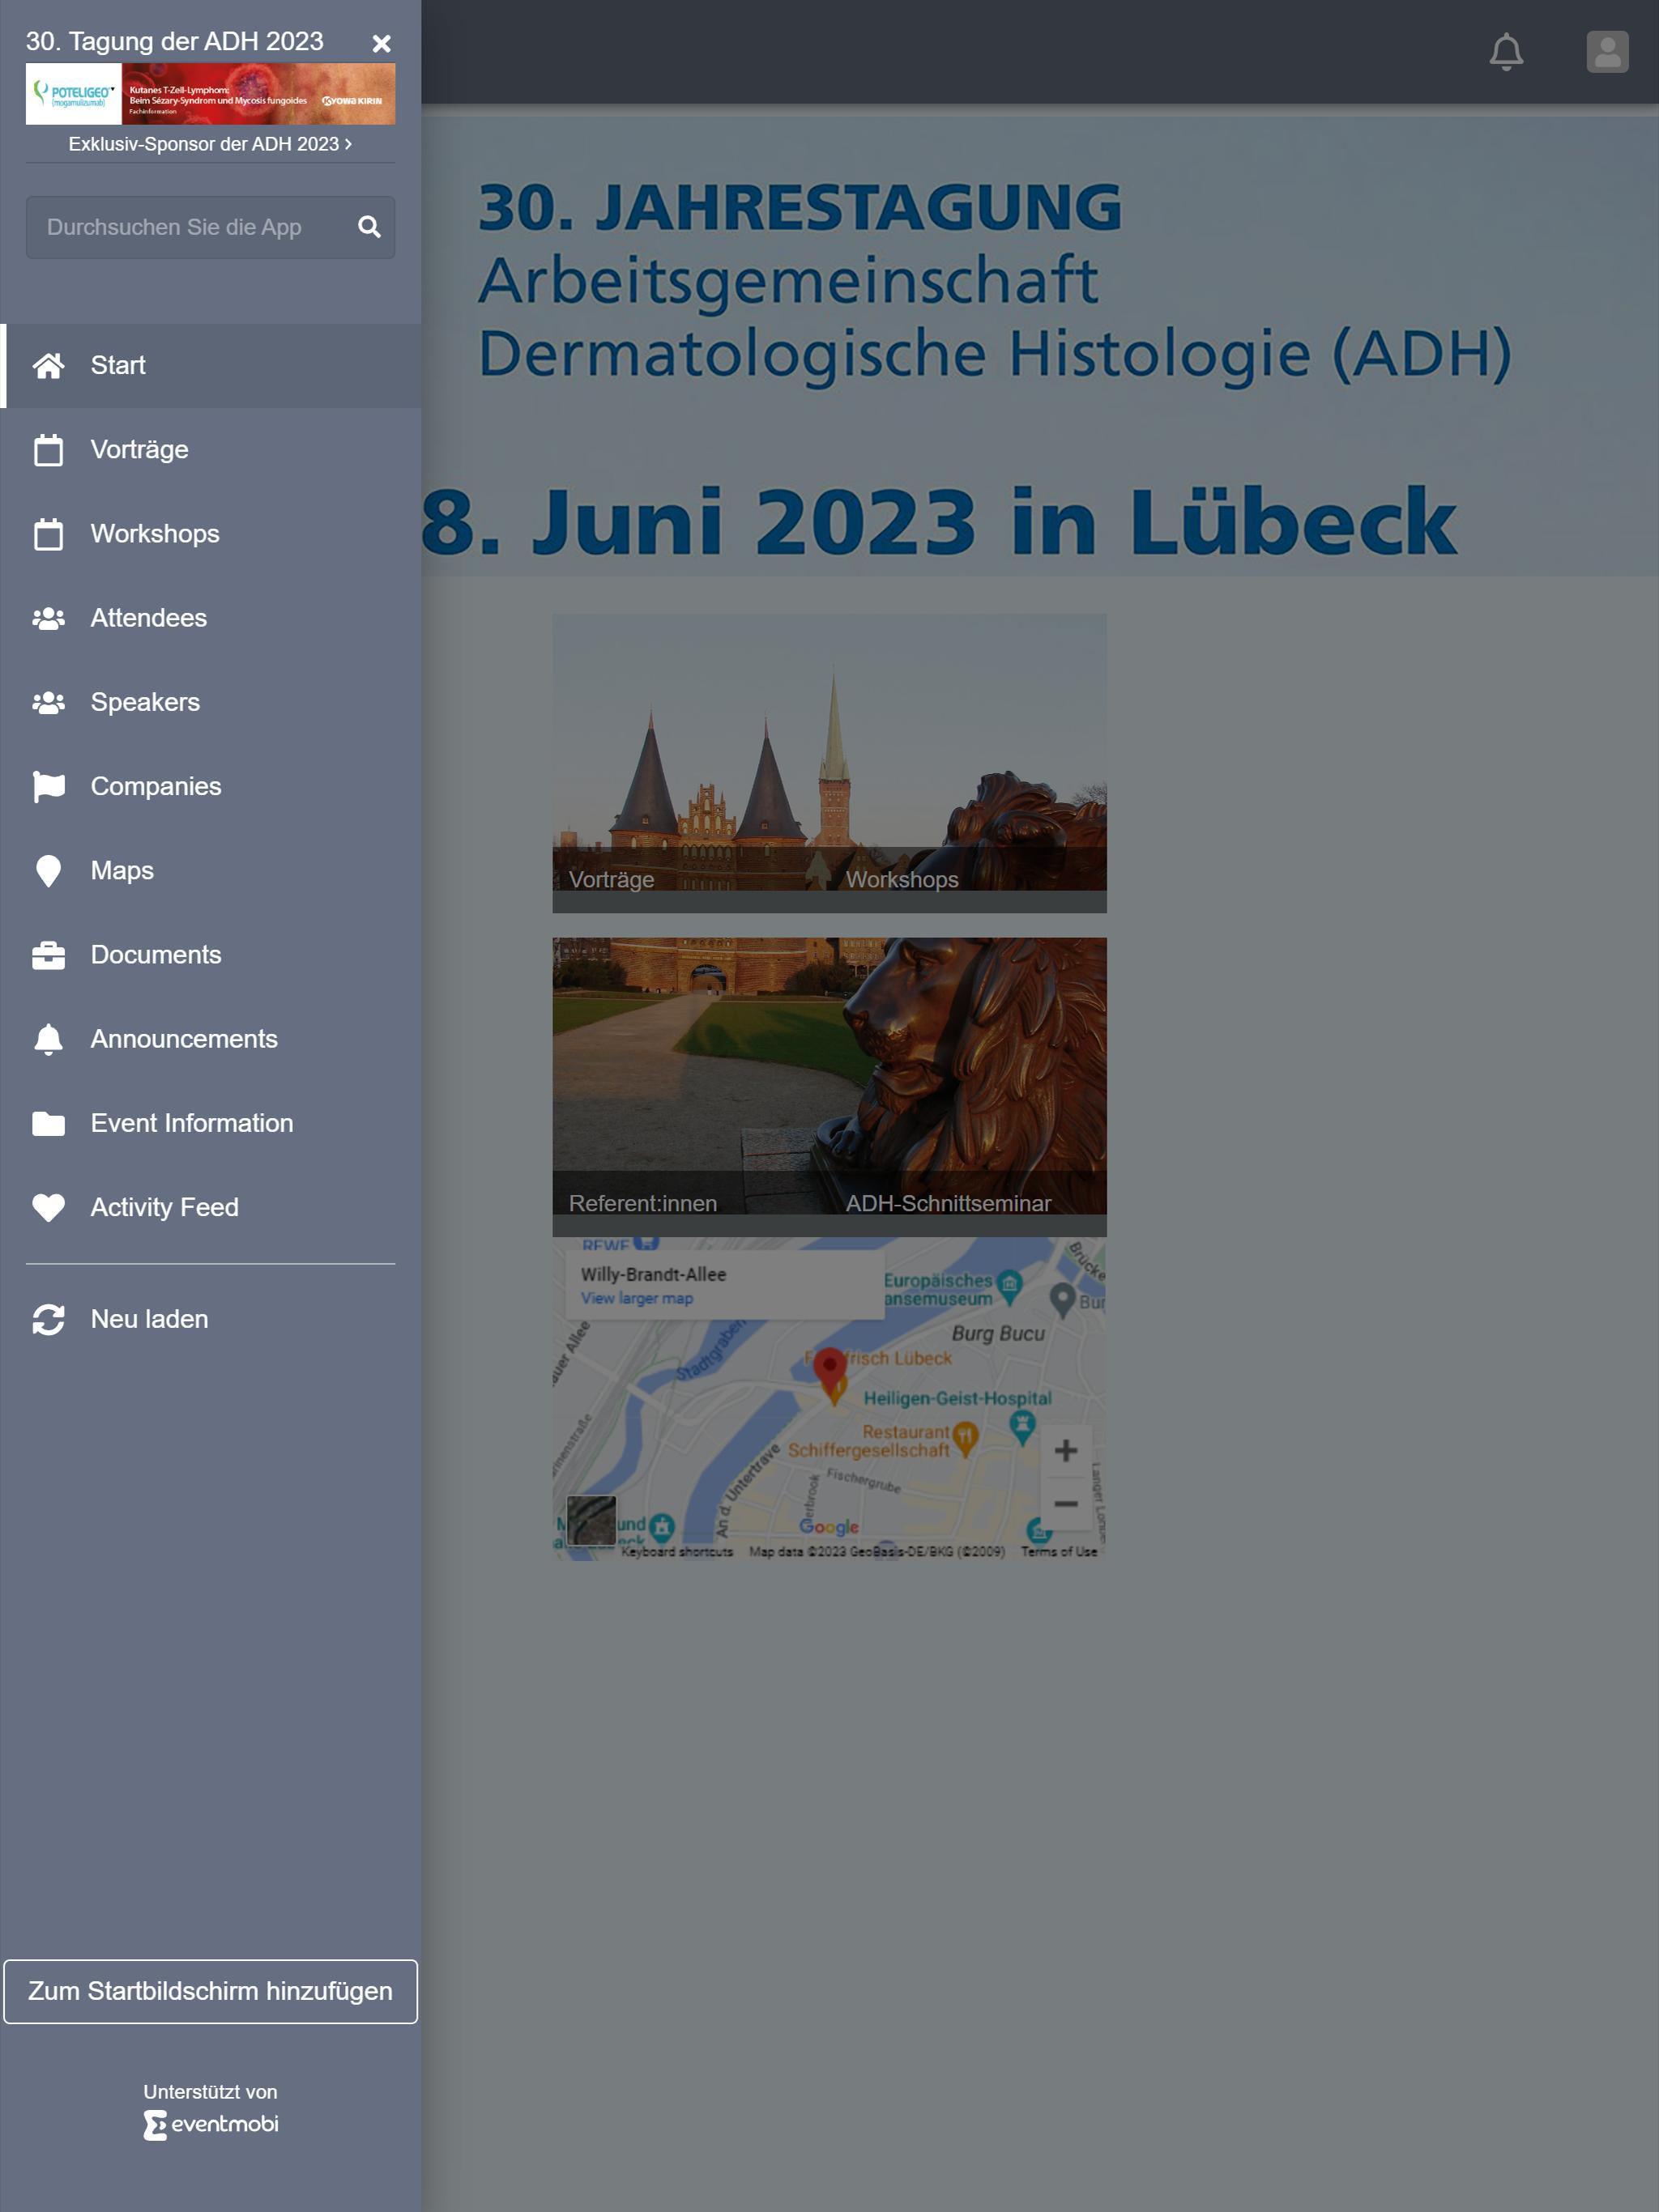Open Workshops in the sidebar

tap(210, 534)
